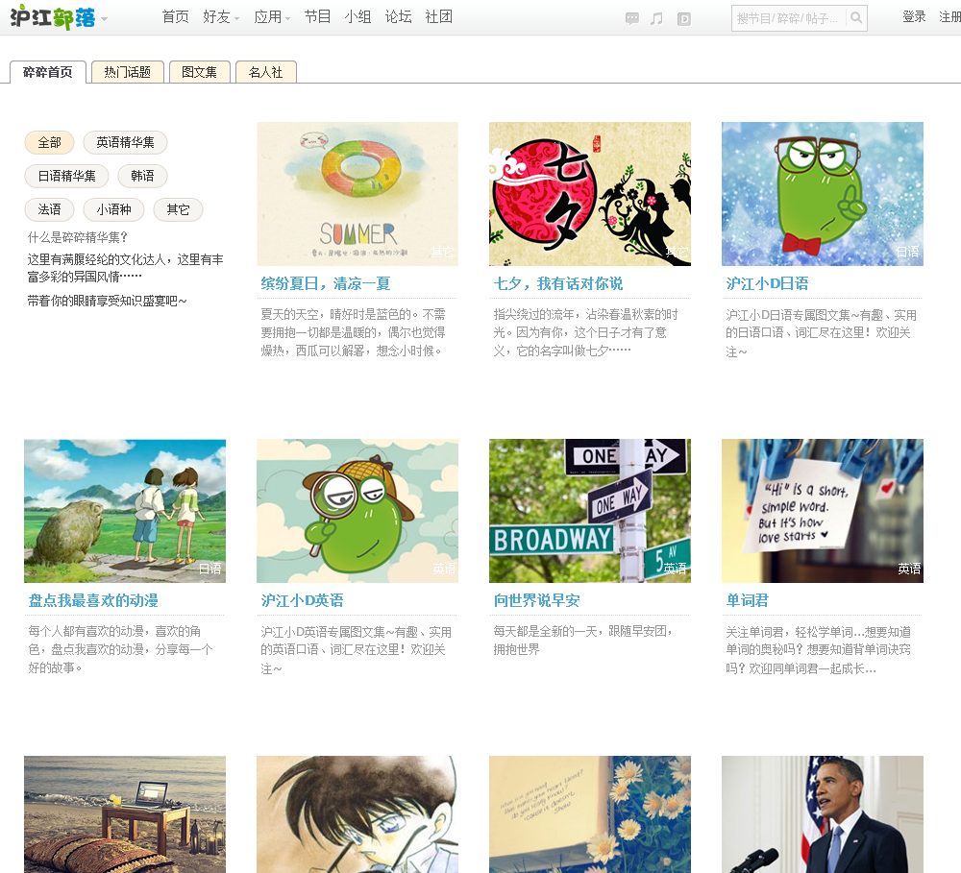961x873 pixels.
Task: Open the SUMMER swim ring thumbnail
Action: click(357, 194)
